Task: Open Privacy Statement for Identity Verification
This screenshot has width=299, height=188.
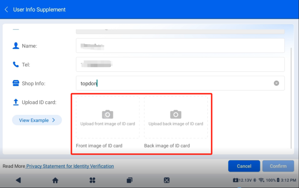Action: 70,166
